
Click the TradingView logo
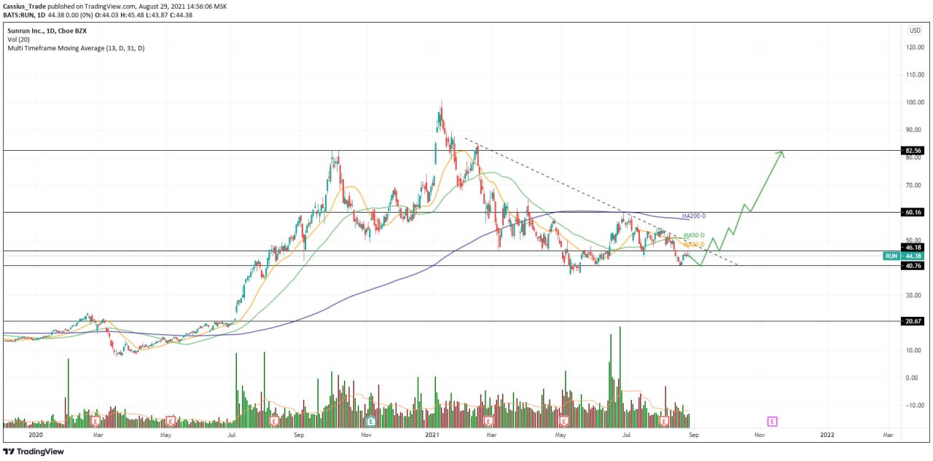click(x=34, y=452)
